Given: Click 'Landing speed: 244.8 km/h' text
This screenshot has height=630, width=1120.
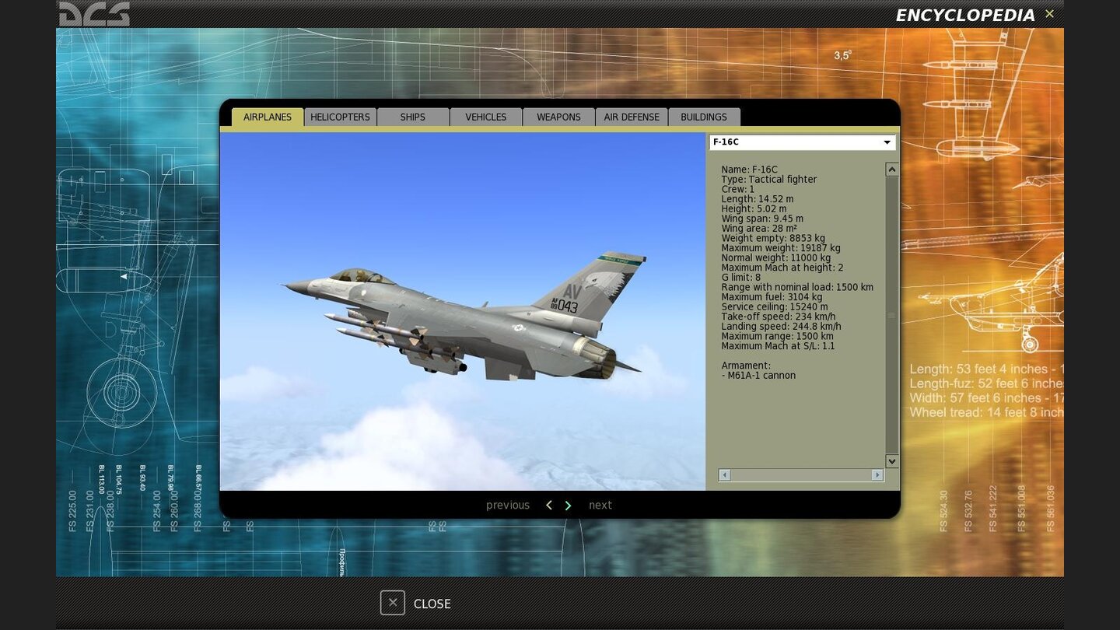Looking at the screenshot, I should tap(781, 327).
